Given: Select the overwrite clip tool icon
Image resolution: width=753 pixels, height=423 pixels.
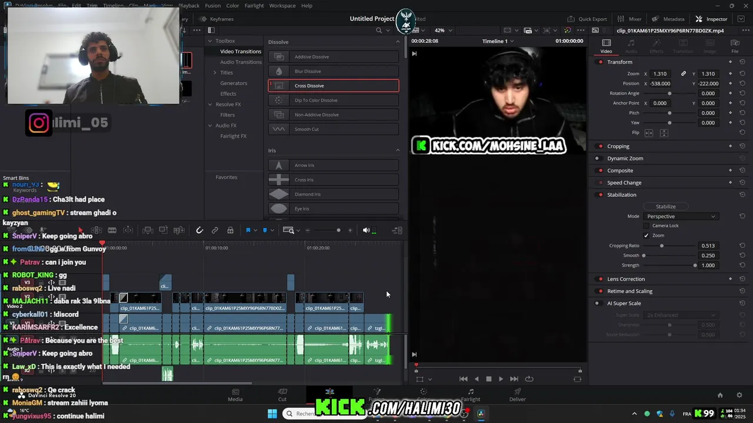Looking at the screenshot, I should (x=163, y=230).
